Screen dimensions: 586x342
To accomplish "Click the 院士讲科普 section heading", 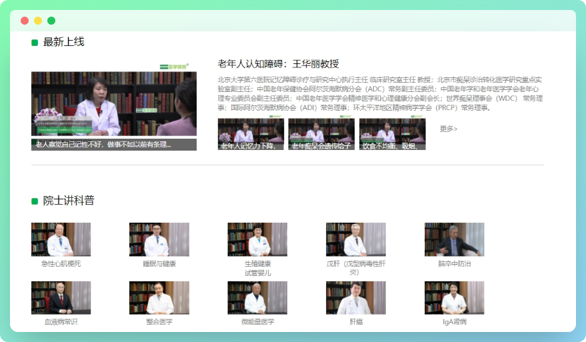I will [69, 201].
